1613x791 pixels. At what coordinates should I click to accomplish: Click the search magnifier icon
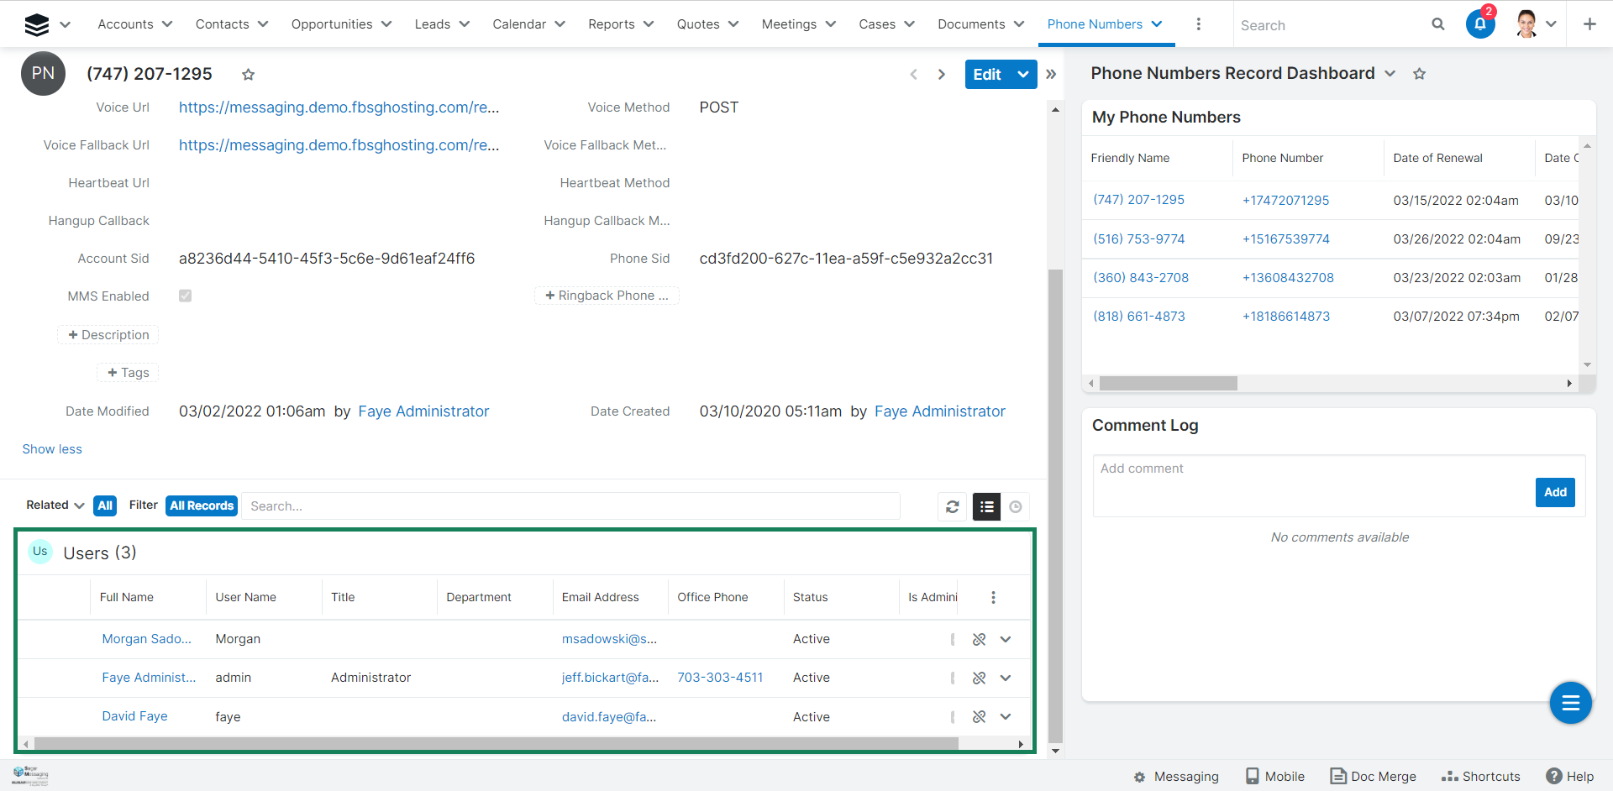click(1437, 24)
